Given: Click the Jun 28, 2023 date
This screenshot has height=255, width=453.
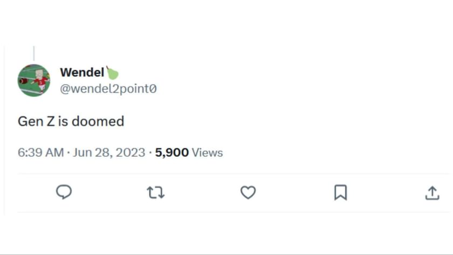Looking at the screenshot, I should tap(109, 153).
